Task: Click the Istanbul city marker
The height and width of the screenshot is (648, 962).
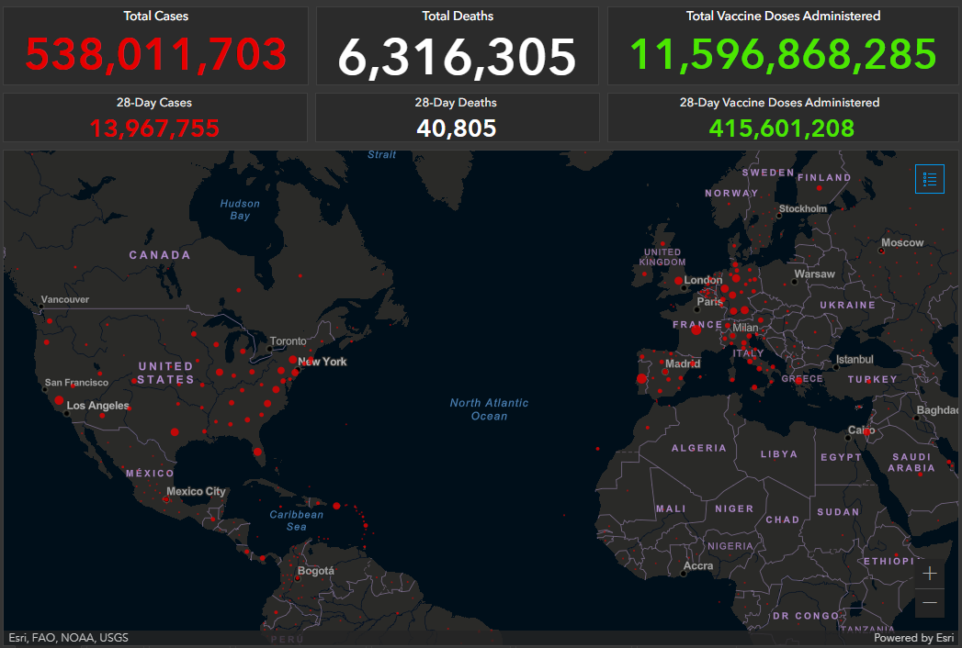Action: [836, 366]
